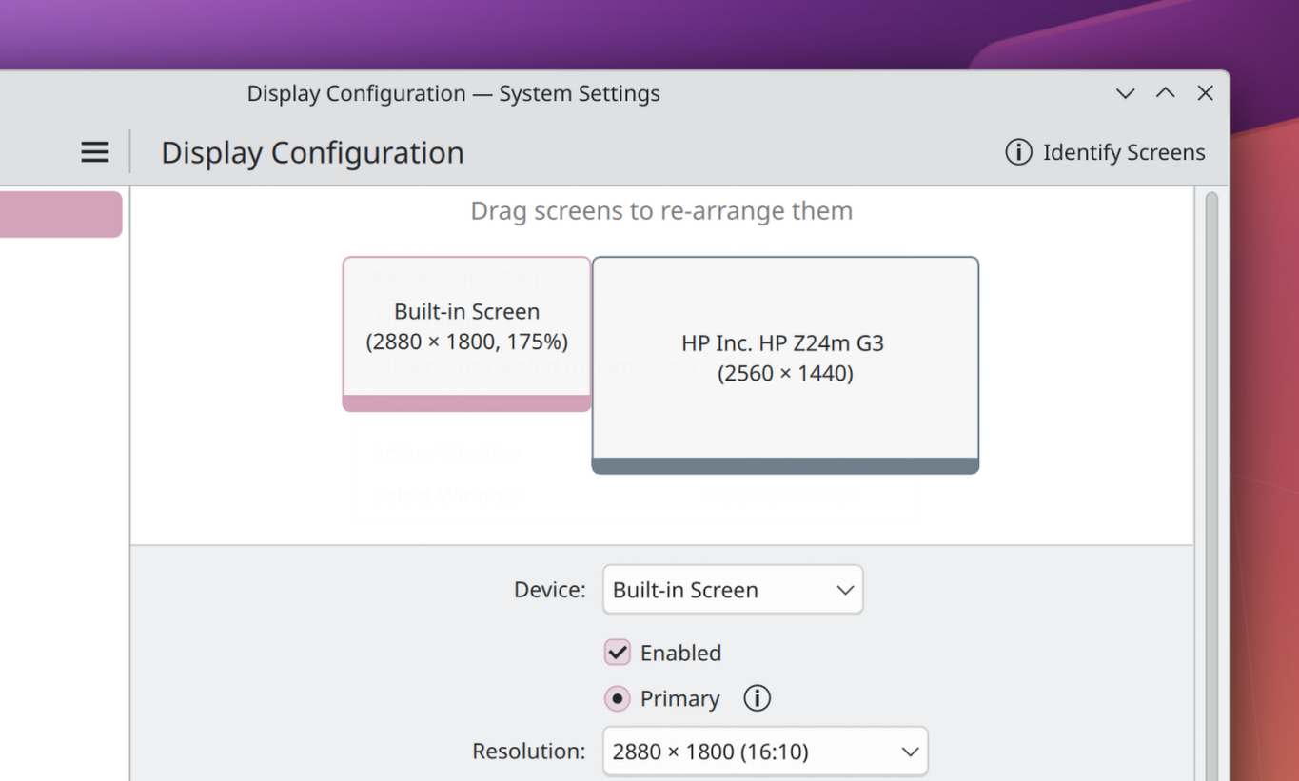Toggle the Enabled checkbox
Viewport: 1299px width, 781px height.
point(618,653)
